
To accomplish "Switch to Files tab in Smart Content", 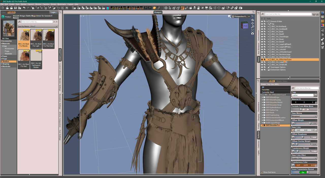I will point(4,12).
